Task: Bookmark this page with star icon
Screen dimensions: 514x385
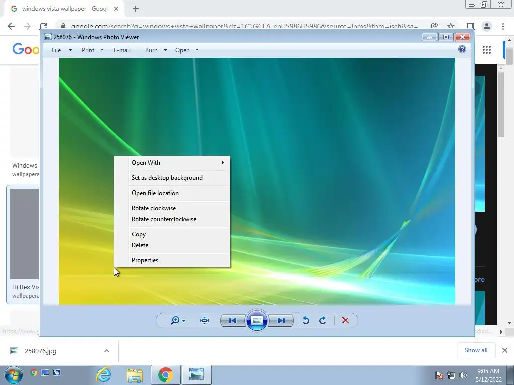Action: coord(451,26)
